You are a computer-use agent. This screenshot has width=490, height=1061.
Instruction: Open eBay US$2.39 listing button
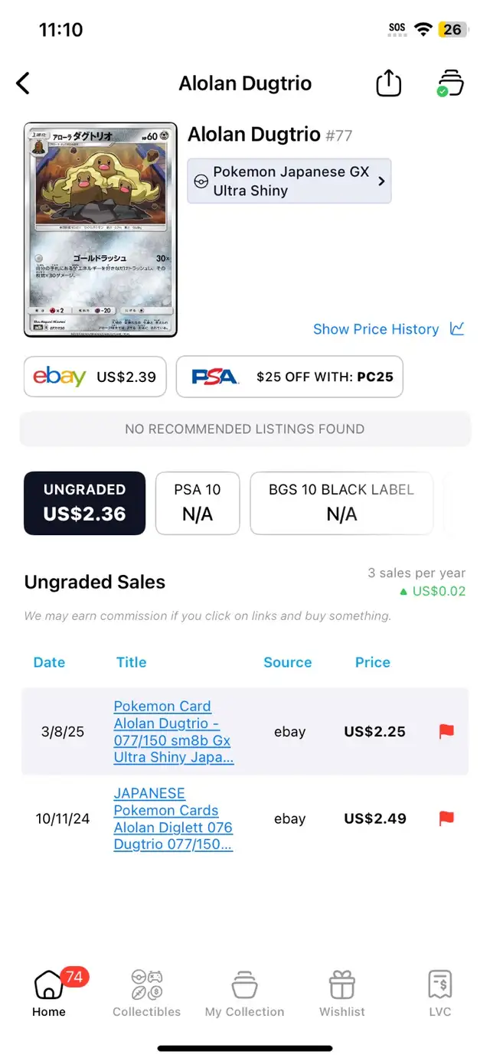click(x=95, y=377)
